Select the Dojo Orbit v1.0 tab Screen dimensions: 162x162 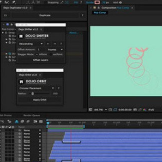tap(28, 75)
